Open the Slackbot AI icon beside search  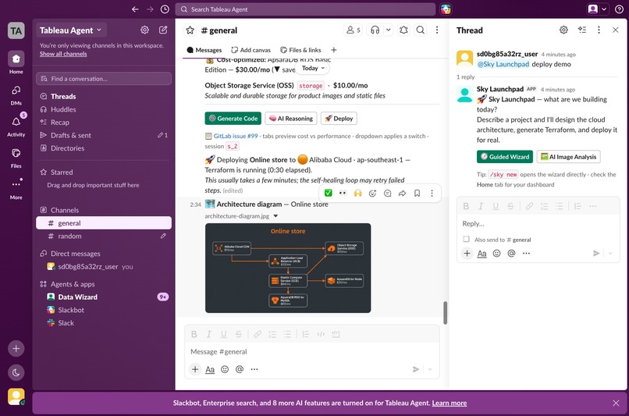coord(446,9)
